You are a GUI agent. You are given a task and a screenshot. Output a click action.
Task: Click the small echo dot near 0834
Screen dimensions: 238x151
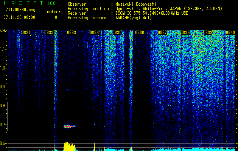pyautogui.click(x=95, y=125)
